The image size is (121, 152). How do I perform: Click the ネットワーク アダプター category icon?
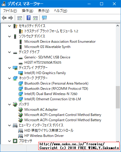coord(15,78)
